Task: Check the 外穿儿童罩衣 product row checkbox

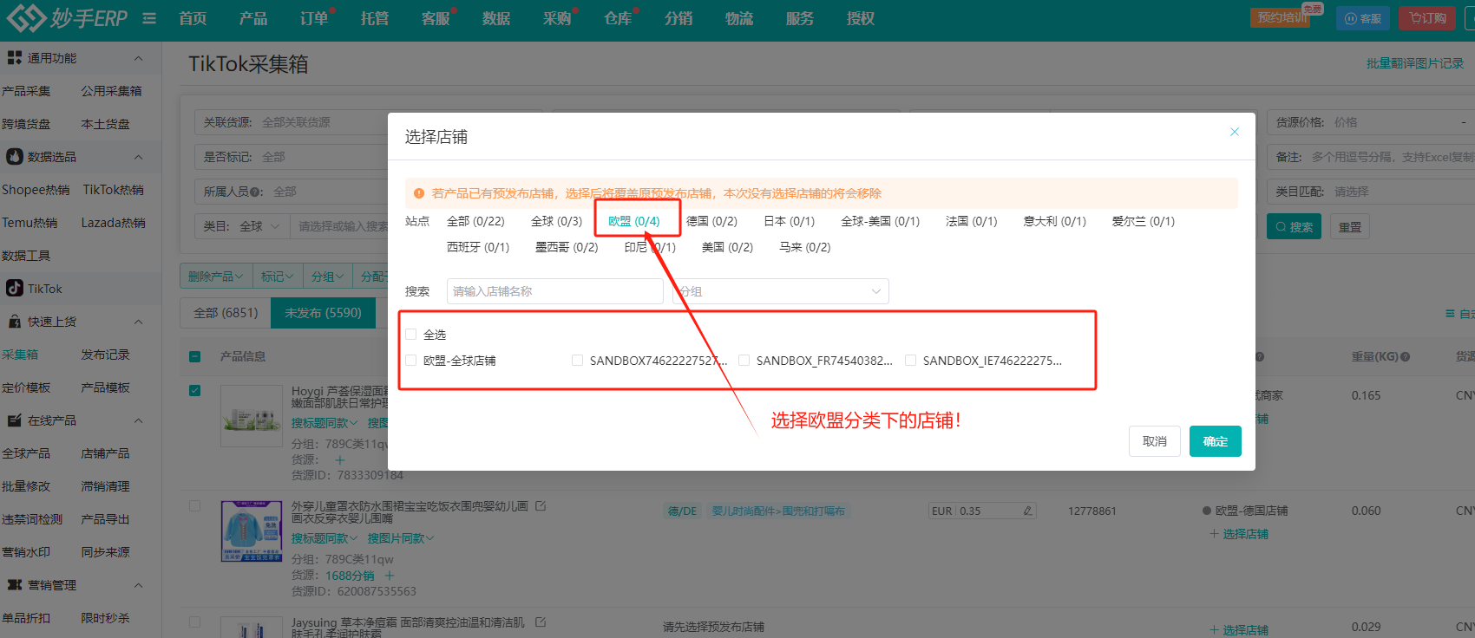Action: point(194,505)
